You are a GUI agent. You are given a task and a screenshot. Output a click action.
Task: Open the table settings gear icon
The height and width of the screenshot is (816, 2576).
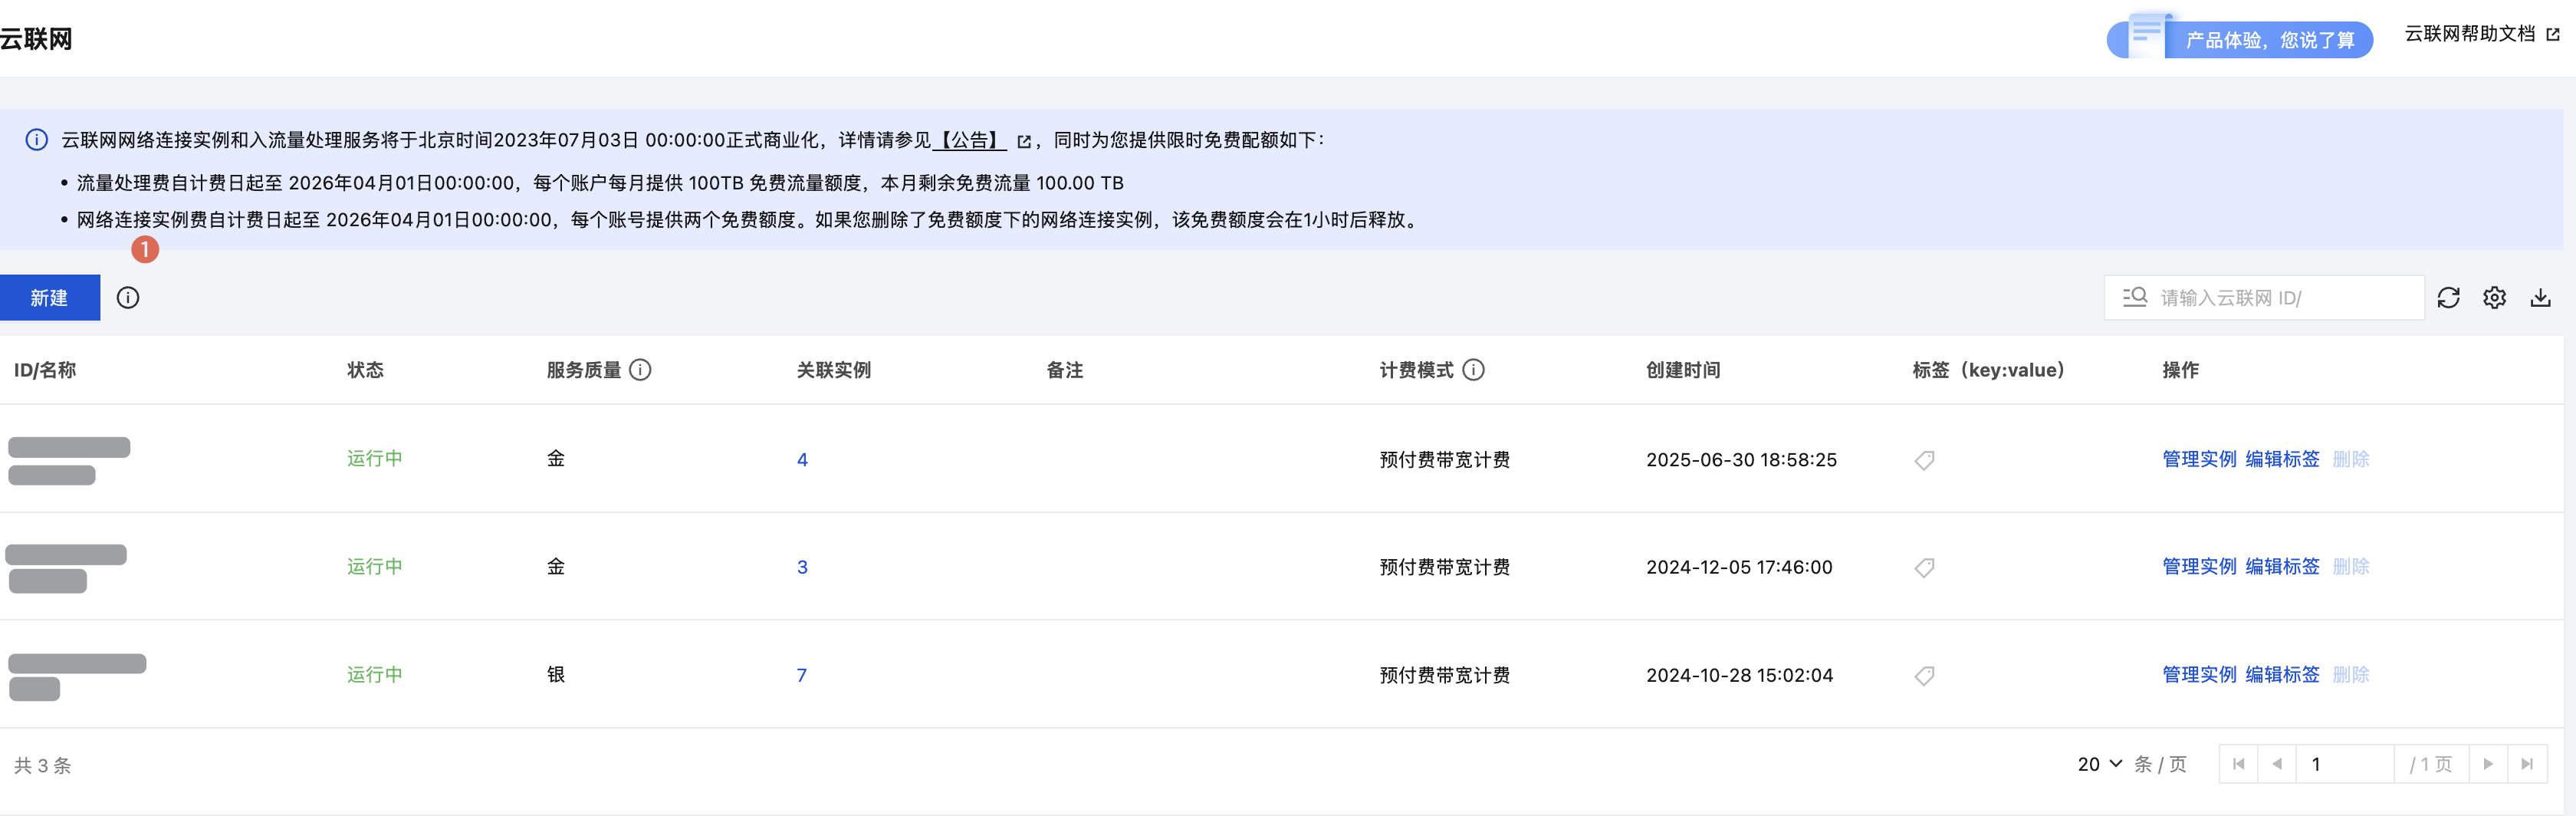coord(2494,298)
